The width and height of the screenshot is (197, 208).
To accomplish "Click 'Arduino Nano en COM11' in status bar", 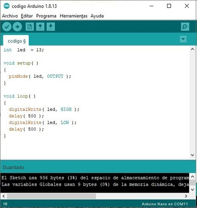I will coord(165,204).
